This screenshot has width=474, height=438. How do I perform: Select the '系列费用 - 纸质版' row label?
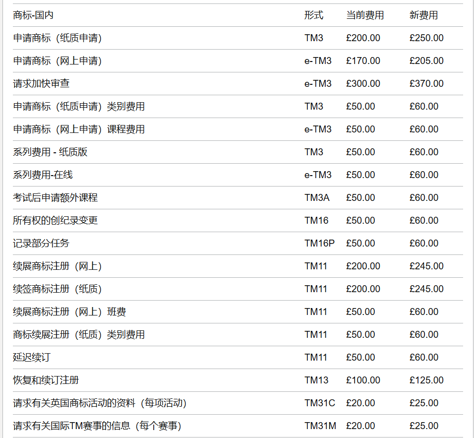coord(50,152)
